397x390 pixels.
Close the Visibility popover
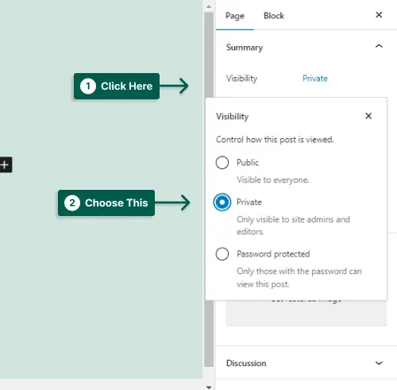click(x=368, y=116)
